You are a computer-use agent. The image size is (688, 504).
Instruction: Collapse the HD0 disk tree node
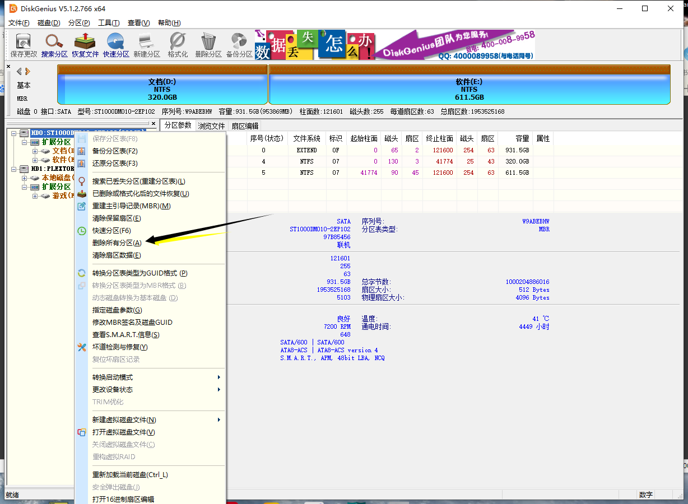(x=15, y=133)
